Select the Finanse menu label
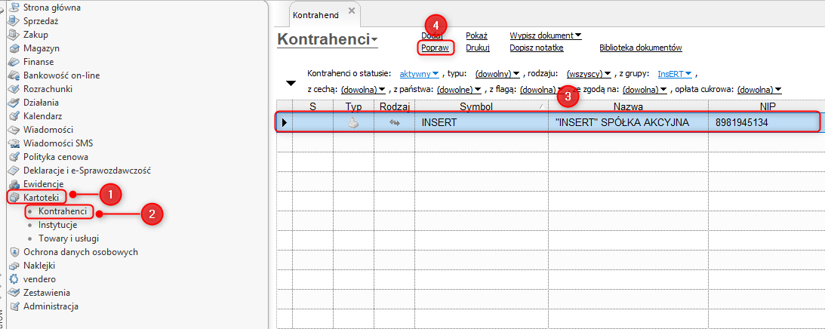 (38, 62)
